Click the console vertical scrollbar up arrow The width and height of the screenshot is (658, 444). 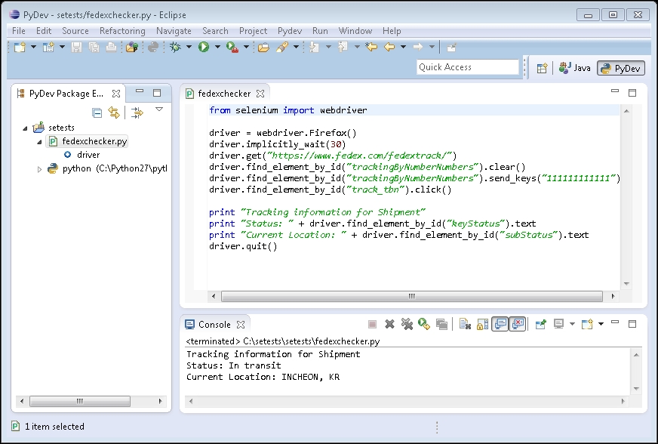coord(636,355)
